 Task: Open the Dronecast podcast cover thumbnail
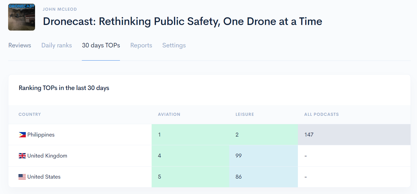click(x=22, y=17)
